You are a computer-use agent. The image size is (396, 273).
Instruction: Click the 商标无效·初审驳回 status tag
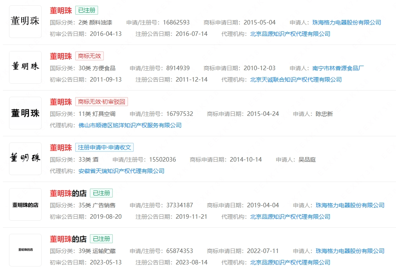(x=101, y=102)
